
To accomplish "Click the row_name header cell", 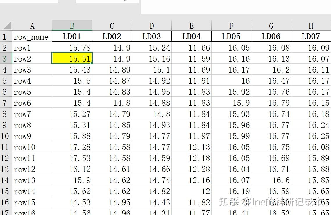I will 32,37.
